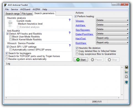Click the glasses view log icon

tap(126, 72)
